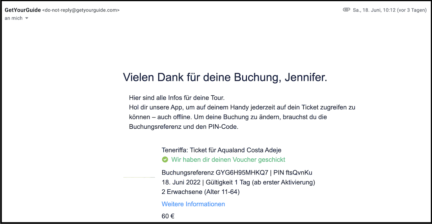Viewport: 432px width, 224px height.
Task: Click 'Hier sind alle Infos für deine Tour.' text
Action: click(177, 98)
